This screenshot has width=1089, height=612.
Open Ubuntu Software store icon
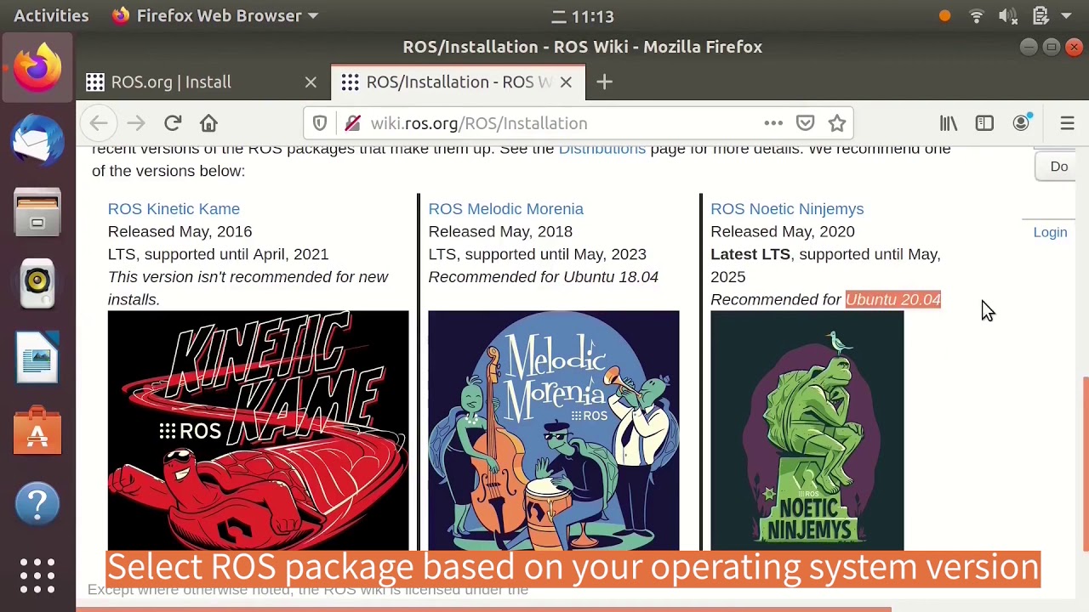[x=37, y=431]
